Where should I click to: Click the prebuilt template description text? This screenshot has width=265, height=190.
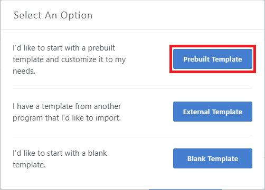click(x=69, y=59)
